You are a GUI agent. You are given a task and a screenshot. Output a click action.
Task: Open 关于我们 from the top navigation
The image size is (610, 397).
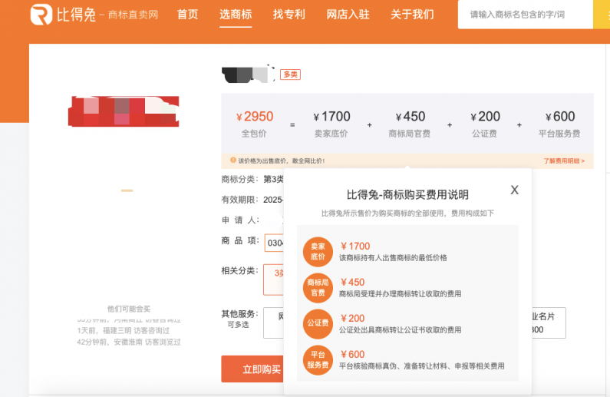(412, 15)
